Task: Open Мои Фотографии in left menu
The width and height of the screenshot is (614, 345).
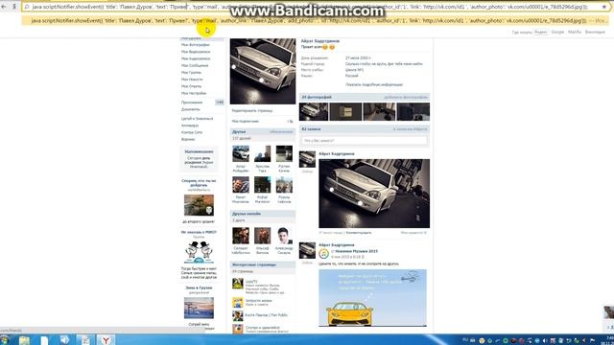Action: tap(196, 45)
